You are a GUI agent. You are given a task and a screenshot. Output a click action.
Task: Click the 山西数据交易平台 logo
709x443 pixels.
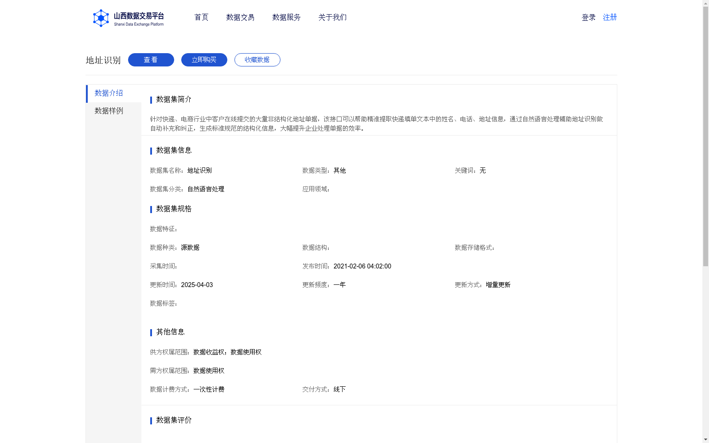128,18
